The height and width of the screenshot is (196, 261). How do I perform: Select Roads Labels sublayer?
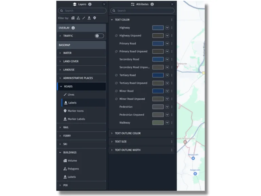click(x=84, y=103)
